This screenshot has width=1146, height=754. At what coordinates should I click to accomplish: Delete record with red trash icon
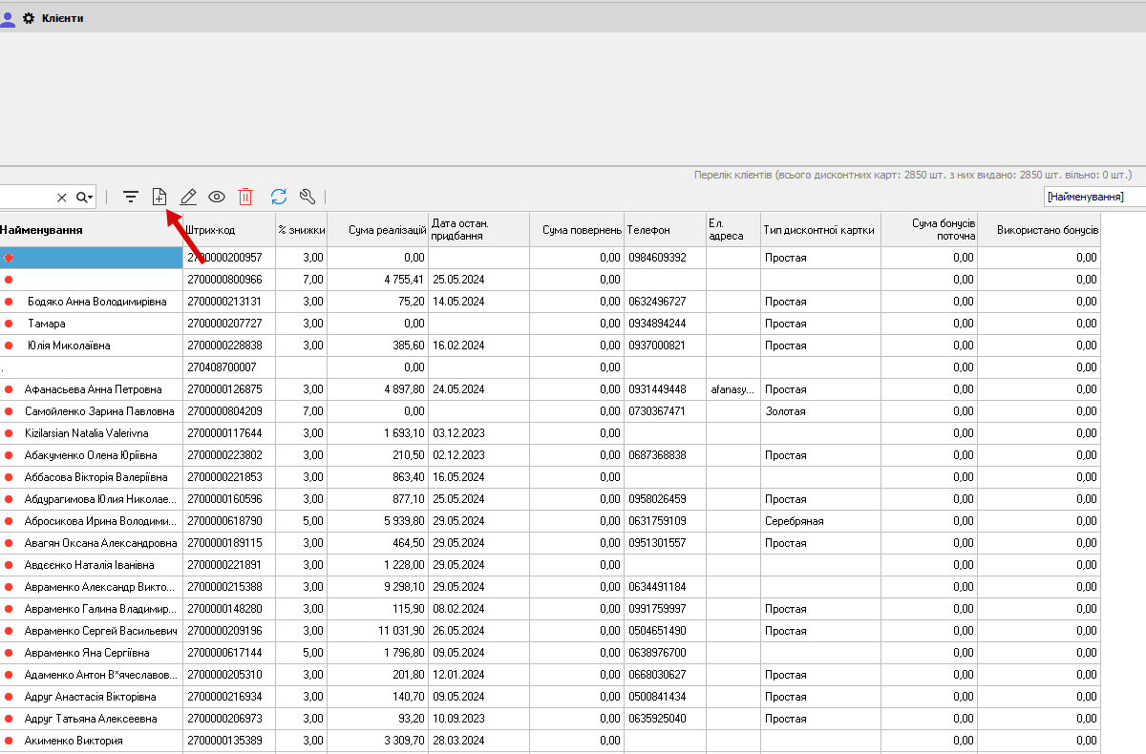(x=245, y=197)
